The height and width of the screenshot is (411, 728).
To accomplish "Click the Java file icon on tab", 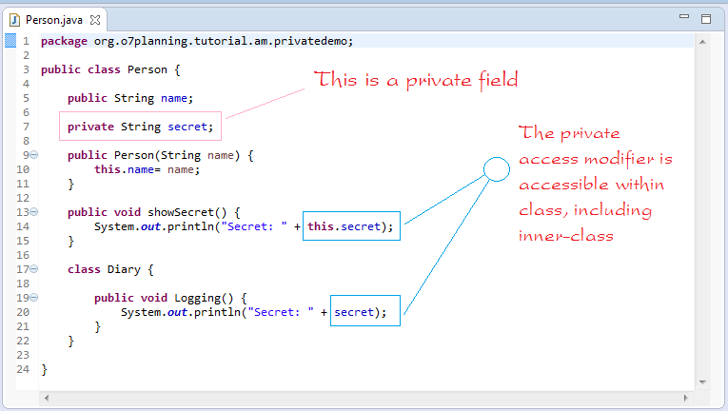I will click(x=15, y=20).
